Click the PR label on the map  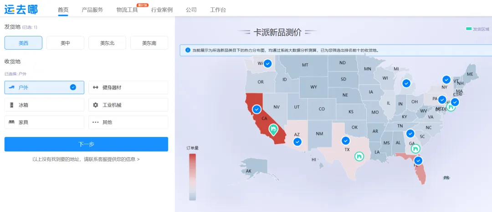tap(446, 177)
